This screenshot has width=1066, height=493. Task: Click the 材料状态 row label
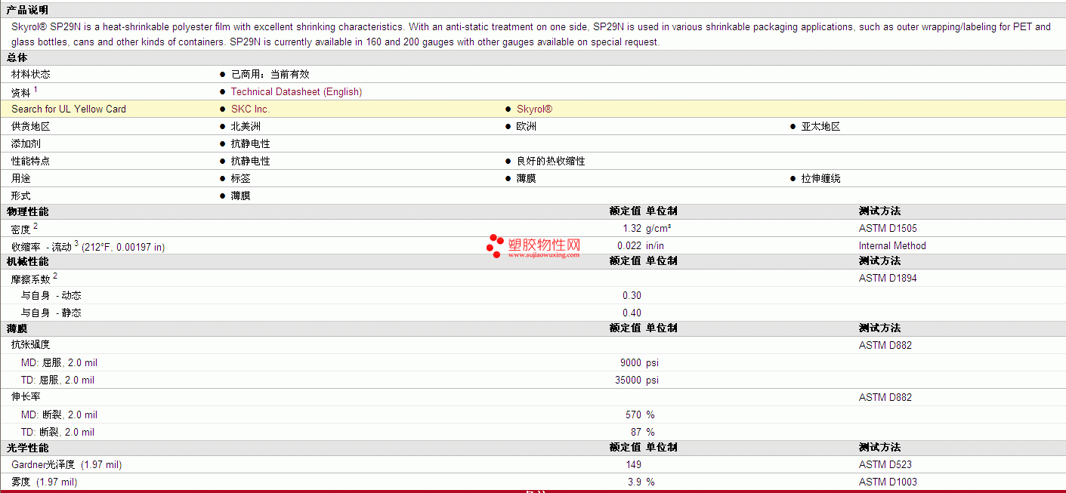[31, 75]
